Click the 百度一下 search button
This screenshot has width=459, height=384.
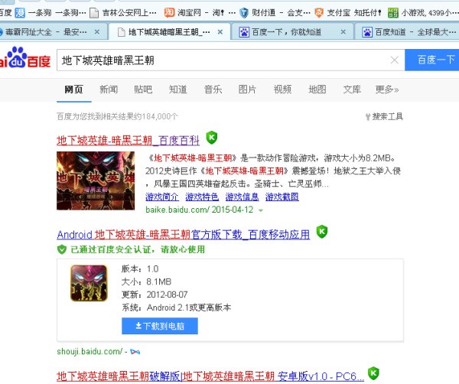[432, 60]
